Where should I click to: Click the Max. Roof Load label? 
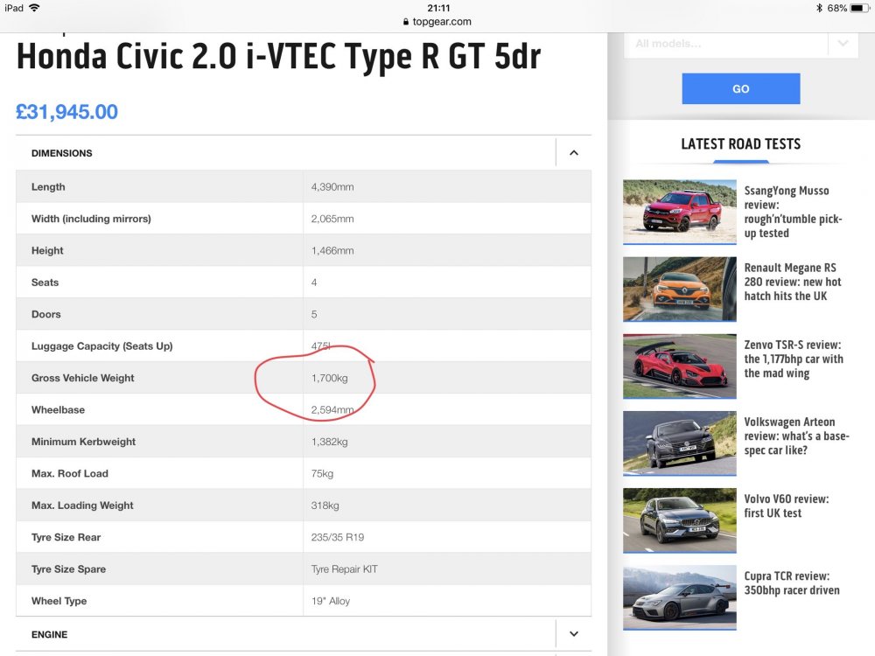(x=70, y=473)
